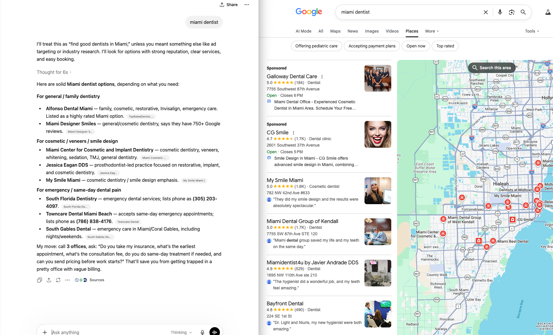553x335 pixels.
Task: Start voice search with the microphone icon
Action: (x=500, y=12)
